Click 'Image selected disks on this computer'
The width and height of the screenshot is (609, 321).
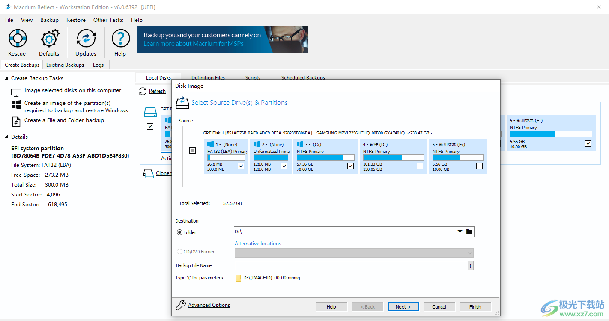[x=73, y=90]
